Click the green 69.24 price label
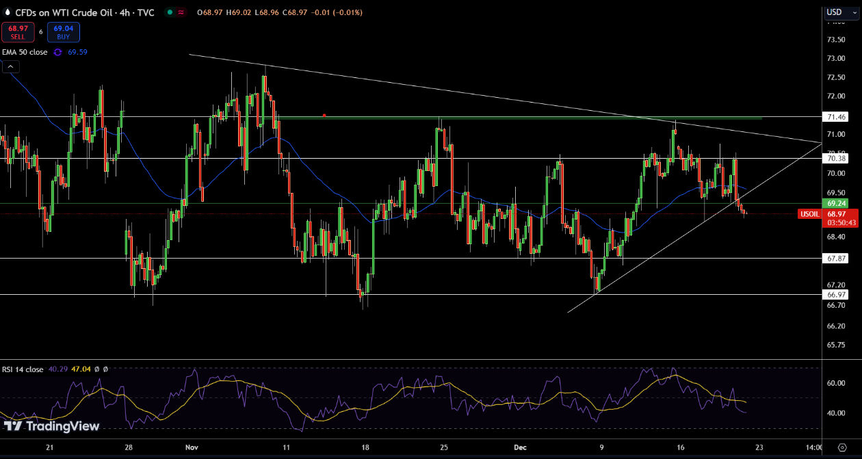862x459 pixels. pyautogui.click(x=837, y=203)
